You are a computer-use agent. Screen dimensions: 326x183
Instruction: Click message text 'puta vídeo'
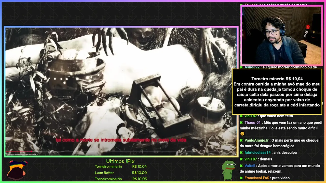tap(281, 178)
